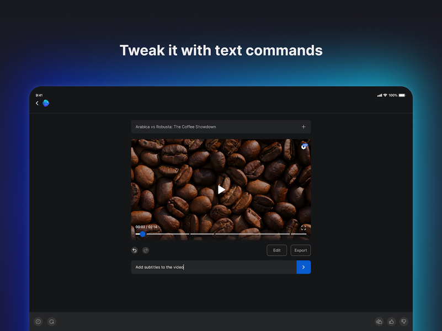The image size is (442, 331).
Task: Give the response a thumbs down
Action: pos(403,322)
